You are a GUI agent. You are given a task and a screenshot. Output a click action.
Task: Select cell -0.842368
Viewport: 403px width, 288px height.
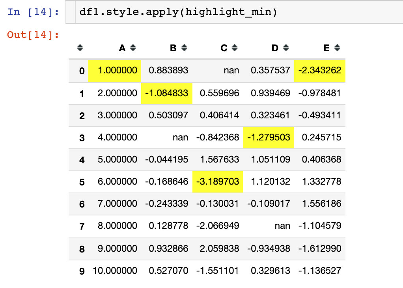coord(217,138)
